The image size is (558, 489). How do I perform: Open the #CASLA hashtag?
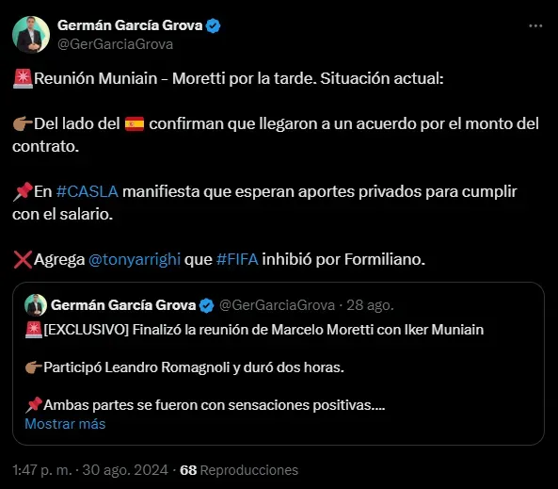(88, 192)
